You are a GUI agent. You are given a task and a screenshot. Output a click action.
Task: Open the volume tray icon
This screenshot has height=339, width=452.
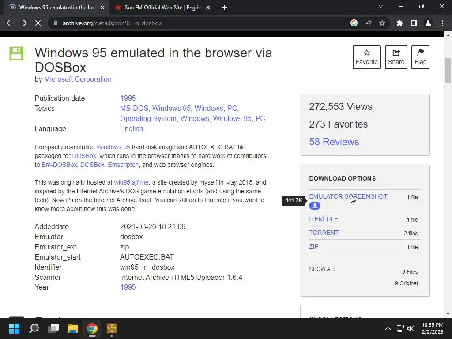coord(411,328)
